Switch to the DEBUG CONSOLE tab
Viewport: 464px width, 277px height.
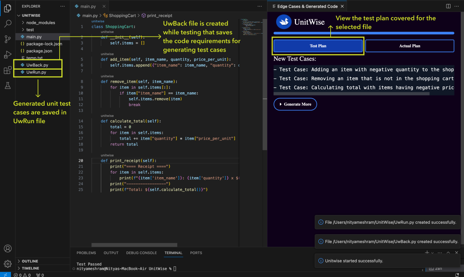141,253
